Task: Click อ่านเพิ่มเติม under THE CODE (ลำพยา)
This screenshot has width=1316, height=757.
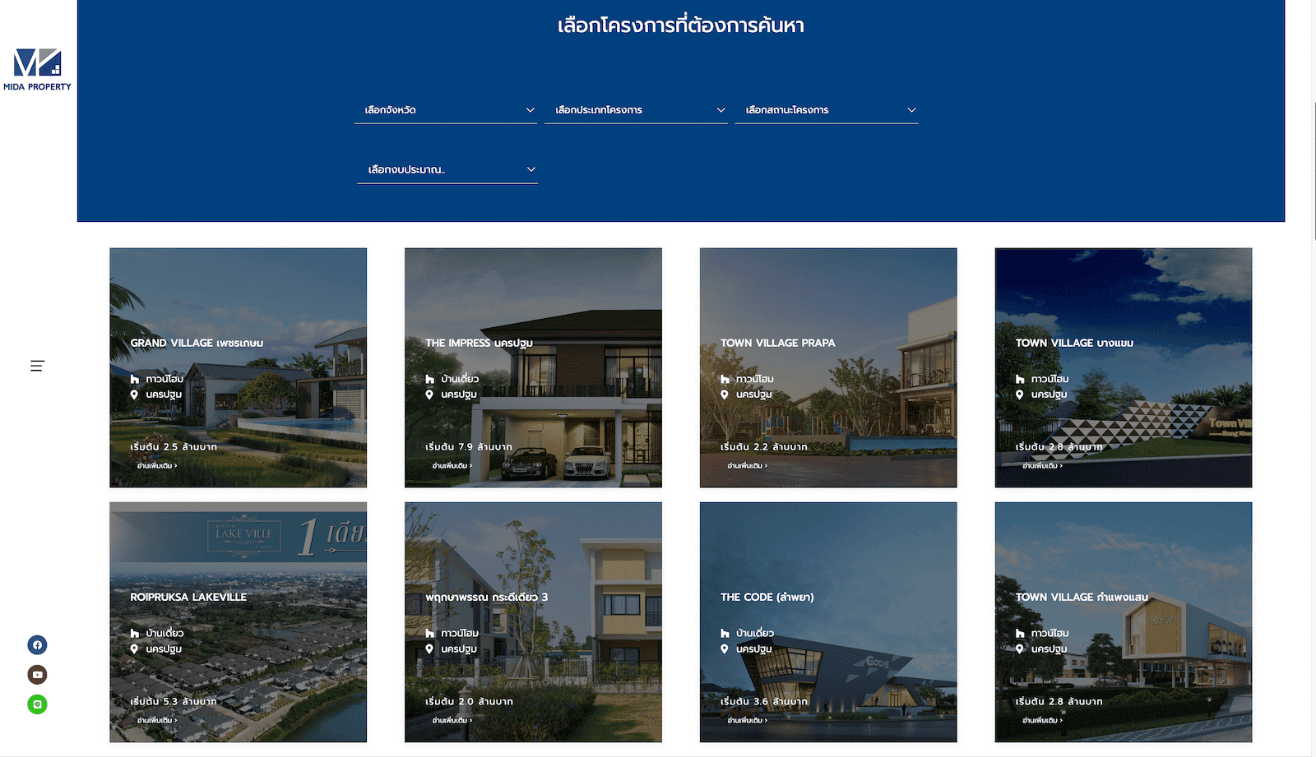Action: tap(748, 720)
